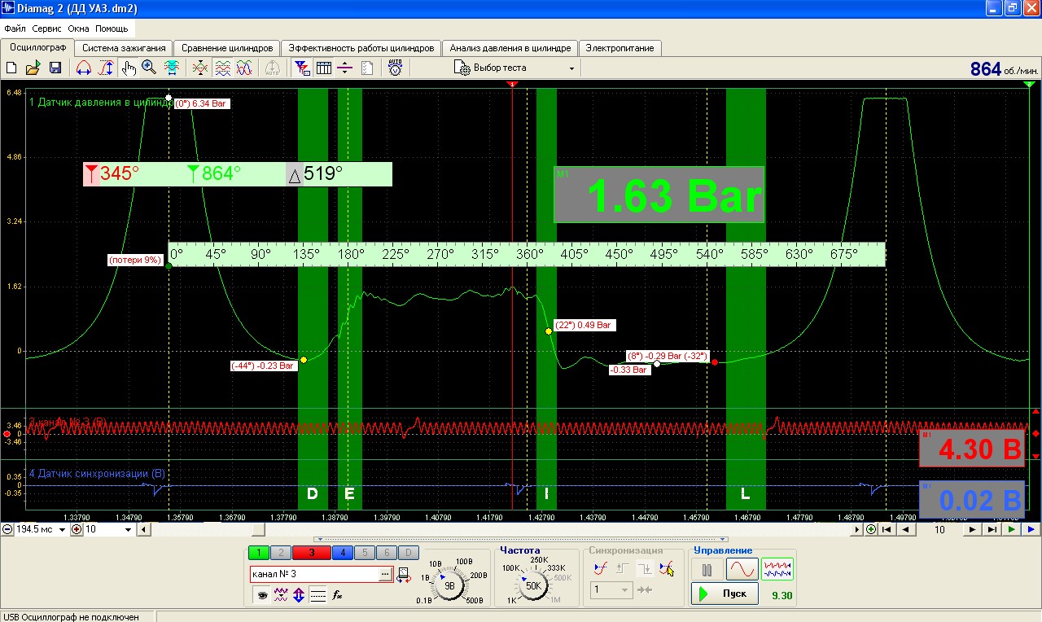1042x622 pixels.
Task: Open the Окна menu
Action: coord(79,28)
